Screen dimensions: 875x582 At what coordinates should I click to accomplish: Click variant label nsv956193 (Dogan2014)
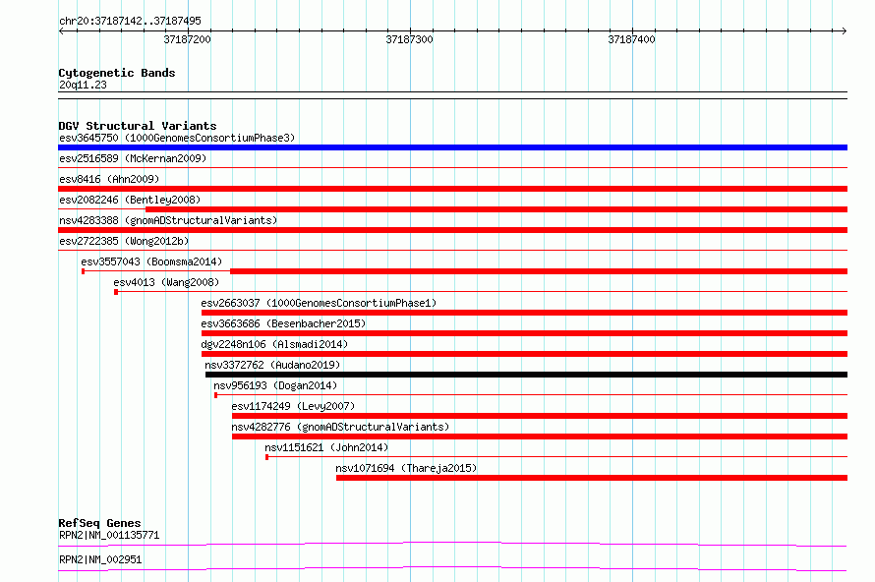point(275,385)
